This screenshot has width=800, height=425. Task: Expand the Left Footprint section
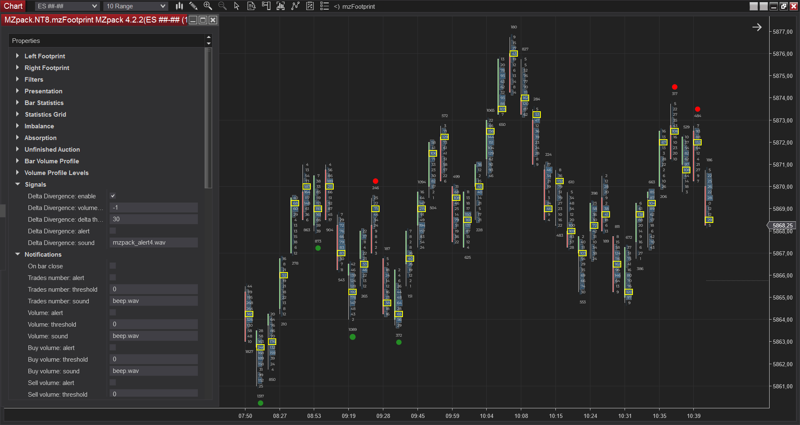point(17,56)
